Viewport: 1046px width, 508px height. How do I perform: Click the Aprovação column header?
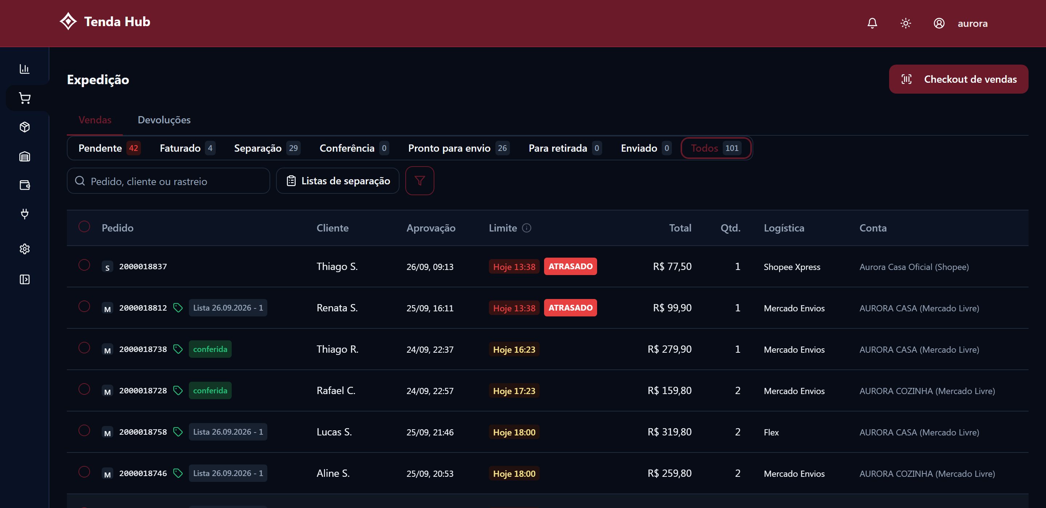coord(431,228)
